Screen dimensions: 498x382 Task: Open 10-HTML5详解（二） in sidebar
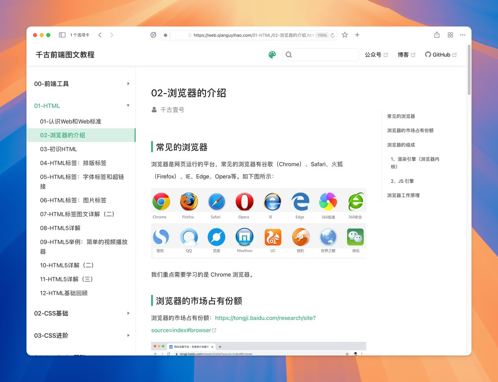click(67, 265)
